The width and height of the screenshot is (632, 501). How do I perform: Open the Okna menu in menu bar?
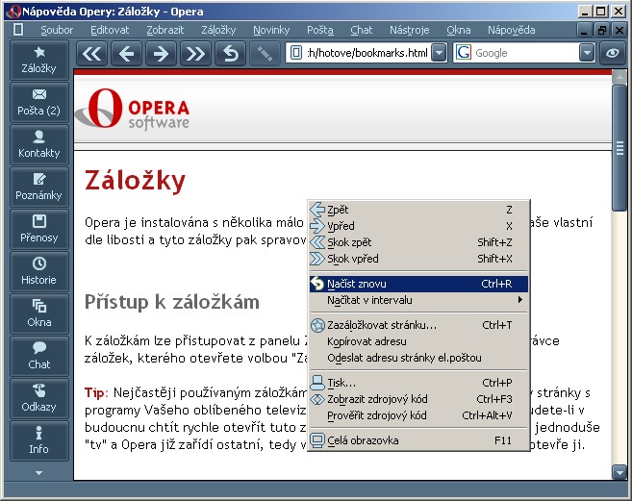(x=459, y=30)
